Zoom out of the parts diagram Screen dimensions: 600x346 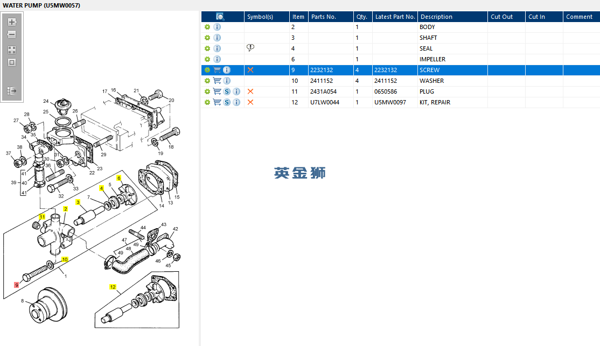point(12,34)
